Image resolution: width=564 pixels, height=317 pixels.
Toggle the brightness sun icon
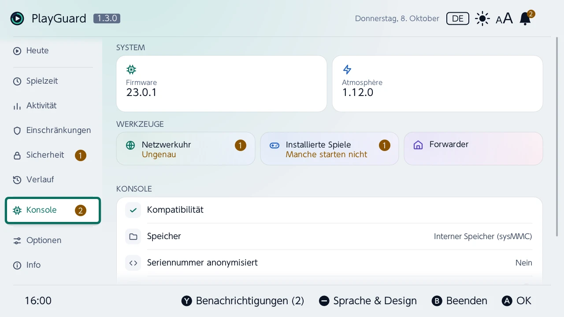[482, 18]
